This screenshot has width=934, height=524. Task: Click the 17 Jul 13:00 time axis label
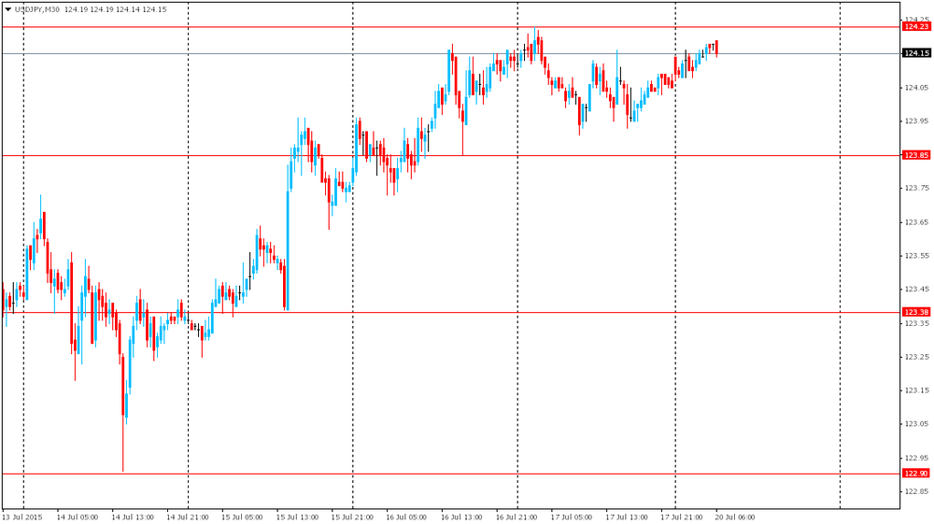(627, 517)
